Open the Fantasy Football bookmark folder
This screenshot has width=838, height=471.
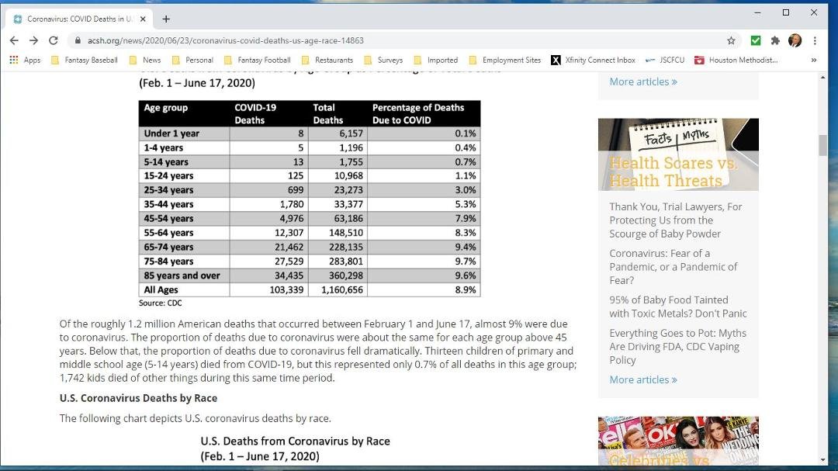click(x=258, y=60)
